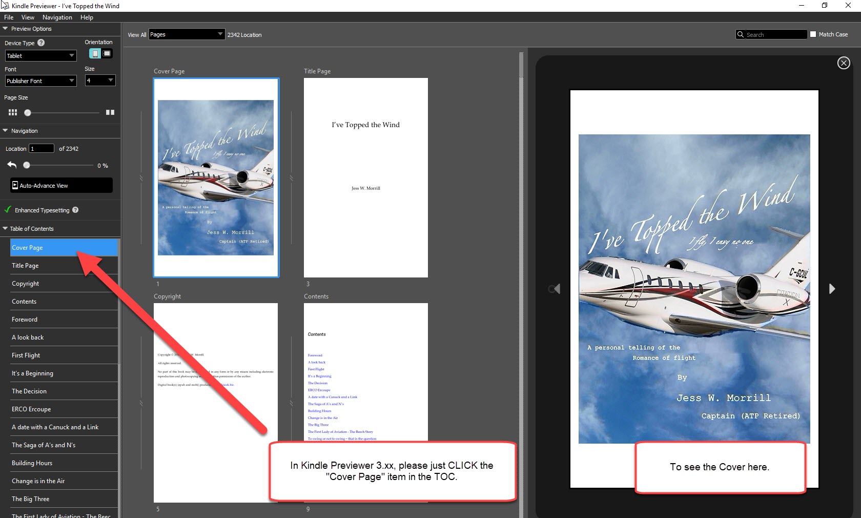
Task: Open the File menu
Action: [x=9, y=17]
